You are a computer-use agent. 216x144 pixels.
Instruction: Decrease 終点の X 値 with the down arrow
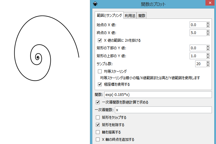[x=208, y=34]
